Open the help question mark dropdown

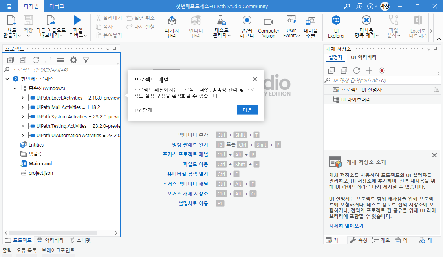pos(372,6)
